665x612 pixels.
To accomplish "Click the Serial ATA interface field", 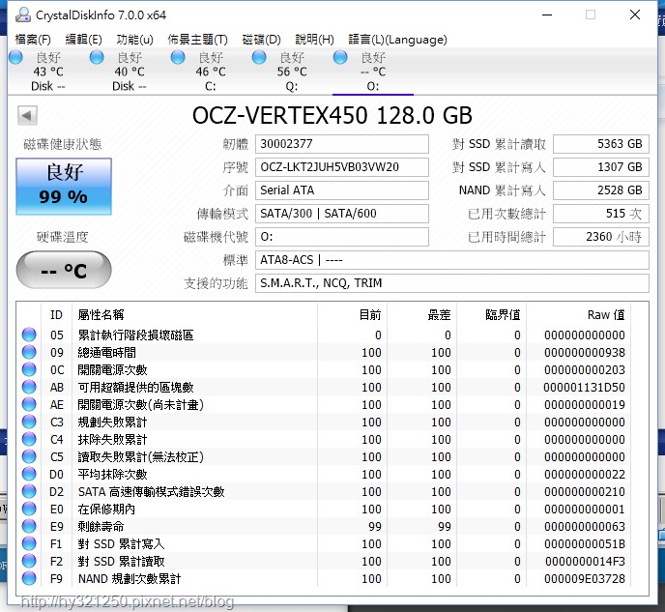I will point(341,190).
